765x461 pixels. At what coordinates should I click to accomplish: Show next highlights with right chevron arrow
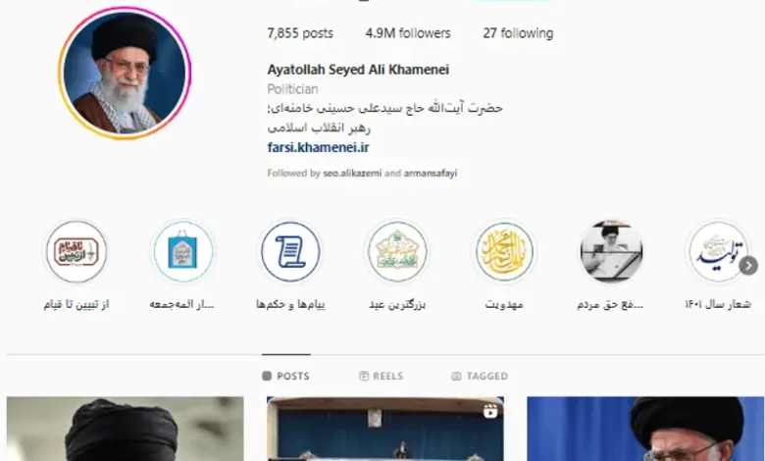(748, 266)
